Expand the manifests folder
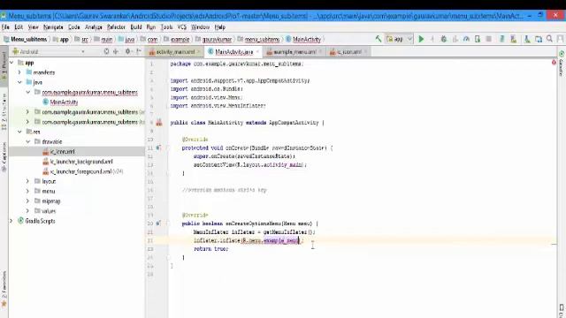The height and width of the screenshot is (318, 566). click(19, 72)
